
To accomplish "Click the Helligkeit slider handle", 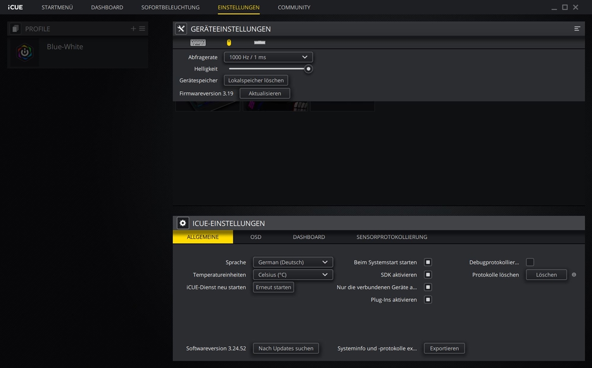I will (x=308, y=69).
